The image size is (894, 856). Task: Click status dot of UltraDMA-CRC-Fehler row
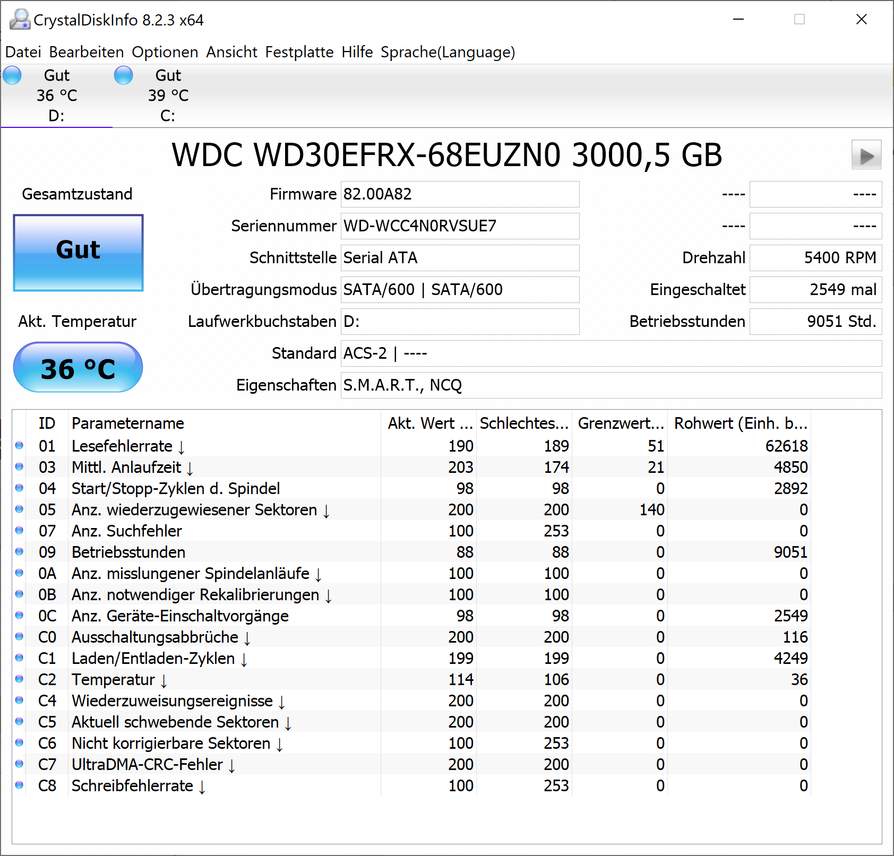point(19,764)
